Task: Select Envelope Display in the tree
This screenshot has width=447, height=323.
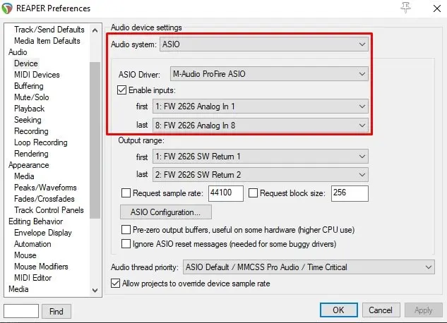Action: 43,233
